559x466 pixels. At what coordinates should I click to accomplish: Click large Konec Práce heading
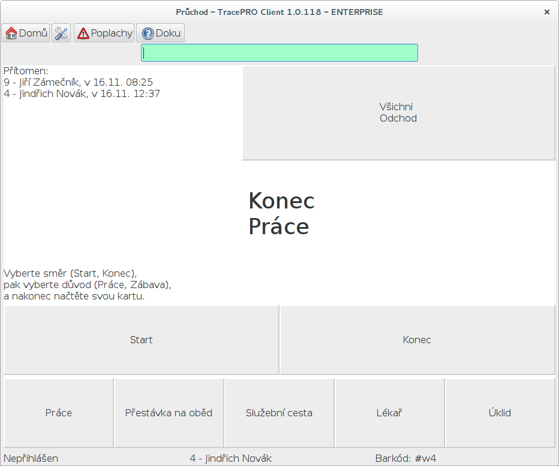[281, 214]
